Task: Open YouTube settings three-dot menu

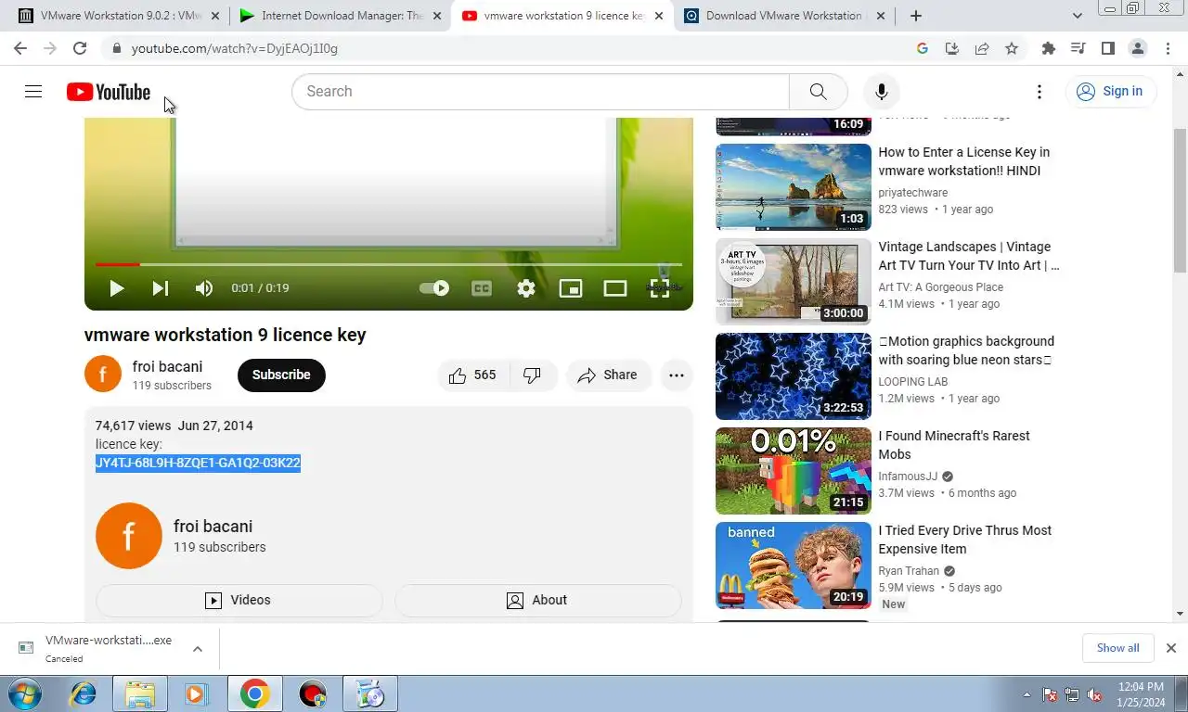Action: (1039, 91)
